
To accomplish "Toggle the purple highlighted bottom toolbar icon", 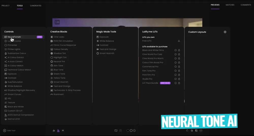I will click(x=58, y=130).
